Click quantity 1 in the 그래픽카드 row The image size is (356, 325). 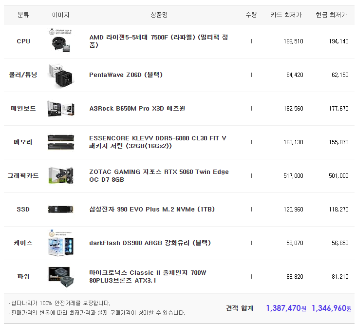click(251, 175)
